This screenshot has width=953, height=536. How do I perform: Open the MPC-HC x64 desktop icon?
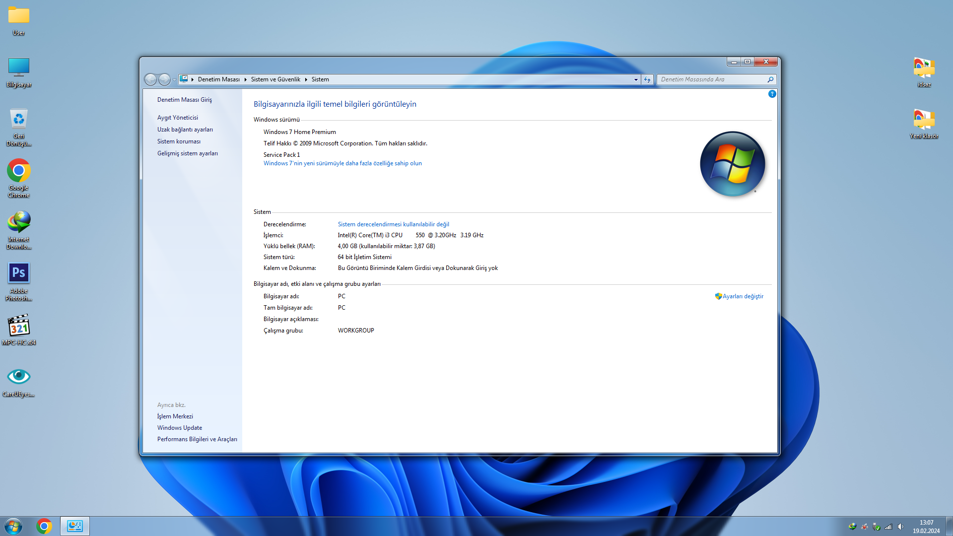click(x=19, y=326)
